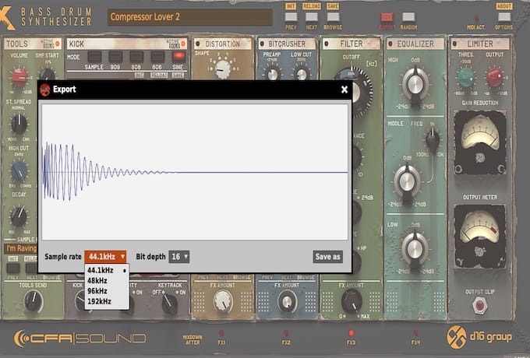Click the ABOUT label button
The width and height of the screenshot is (530, 358).
click(x=504, y=6)
